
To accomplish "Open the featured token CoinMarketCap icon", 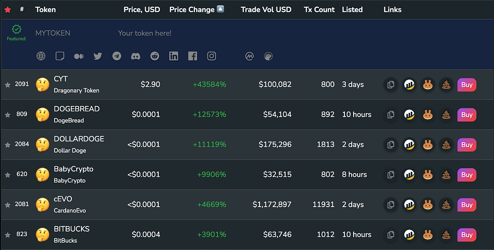I will click(x=249, y=56).
